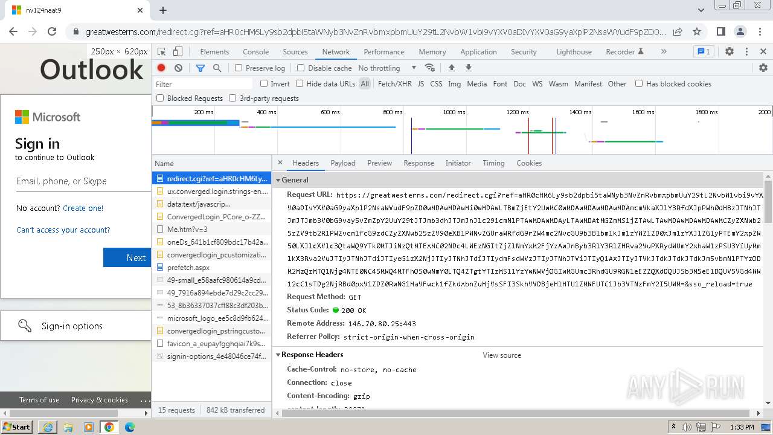Select the prefetch.aspx request row
The height and width of the screenshot is (435, 773).
coord(212,267)
